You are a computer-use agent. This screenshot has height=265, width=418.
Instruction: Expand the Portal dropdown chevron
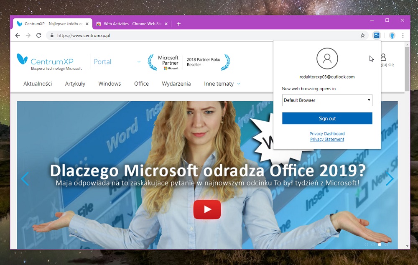point(139,61)
